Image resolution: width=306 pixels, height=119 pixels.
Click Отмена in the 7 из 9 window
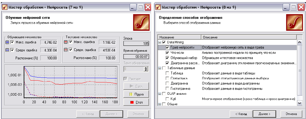pos(138,114)
